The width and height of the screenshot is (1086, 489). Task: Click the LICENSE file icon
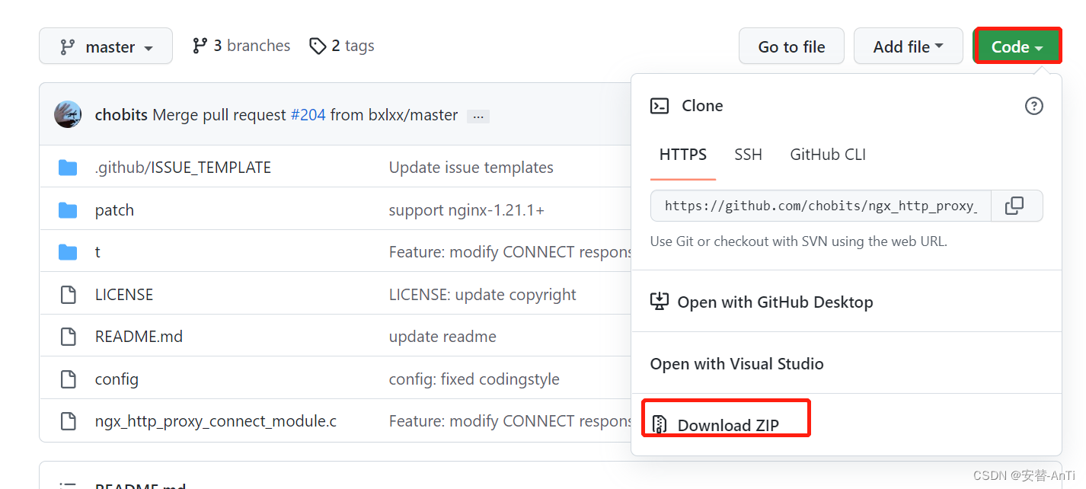tap(68, 295)
